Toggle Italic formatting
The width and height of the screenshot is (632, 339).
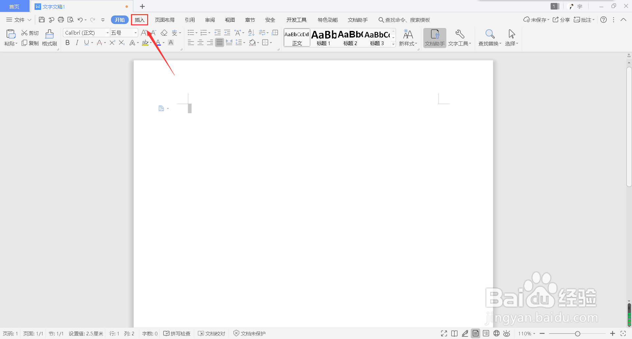77,42
